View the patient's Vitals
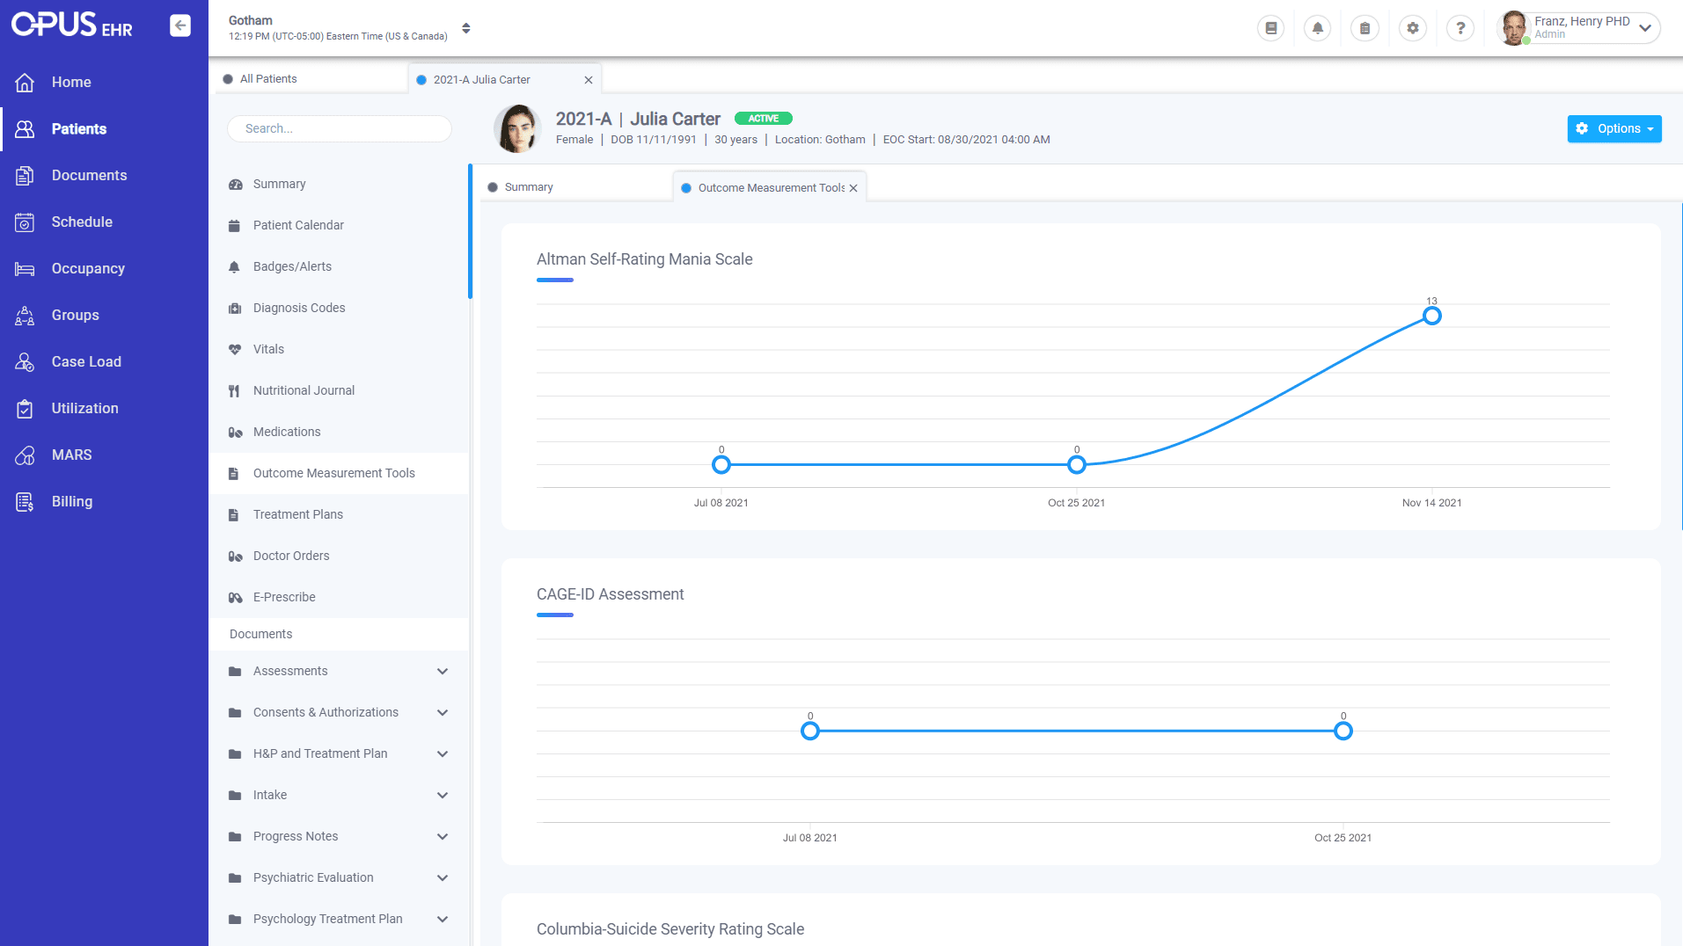The image size is (1683, 946). pos(268,349)
